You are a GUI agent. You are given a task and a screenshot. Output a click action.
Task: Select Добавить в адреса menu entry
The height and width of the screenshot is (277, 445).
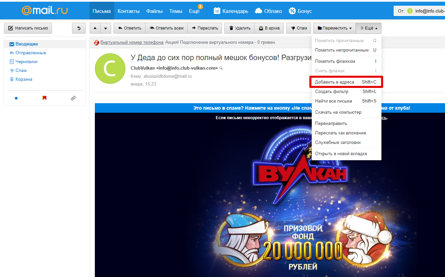click(x=346, y=82)
